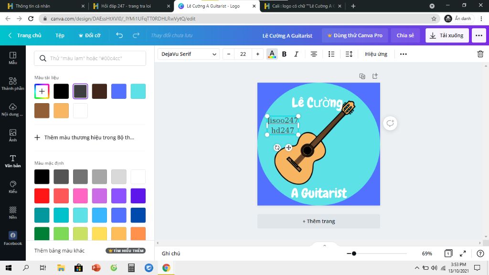Viewport: 489px width, 275px height.
Task: Select the red default color swatch
Action: click(x=42, y=196)
